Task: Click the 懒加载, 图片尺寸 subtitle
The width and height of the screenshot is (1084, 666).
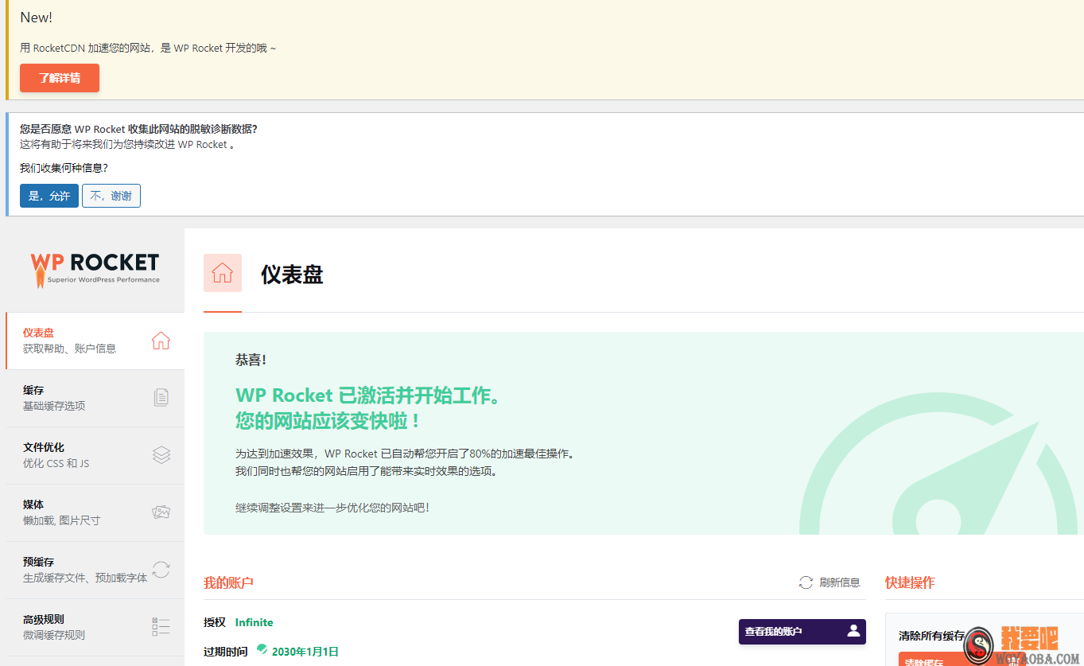Action: (x=62, y=520)
